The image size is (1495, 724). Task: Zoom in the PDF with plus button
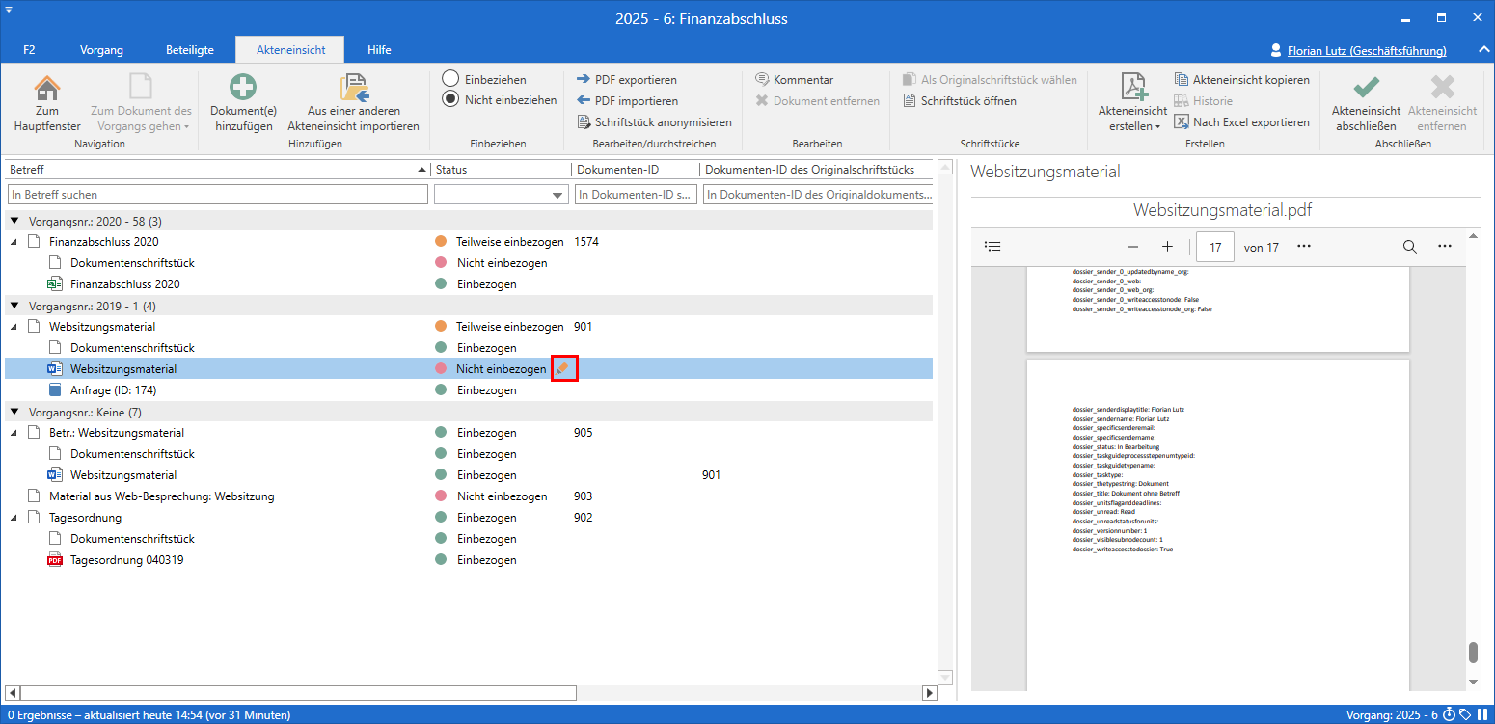tap(1167, 247)
